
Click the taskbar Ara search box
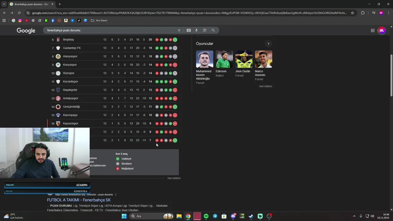pyautogui.click(x=151, y=216)
